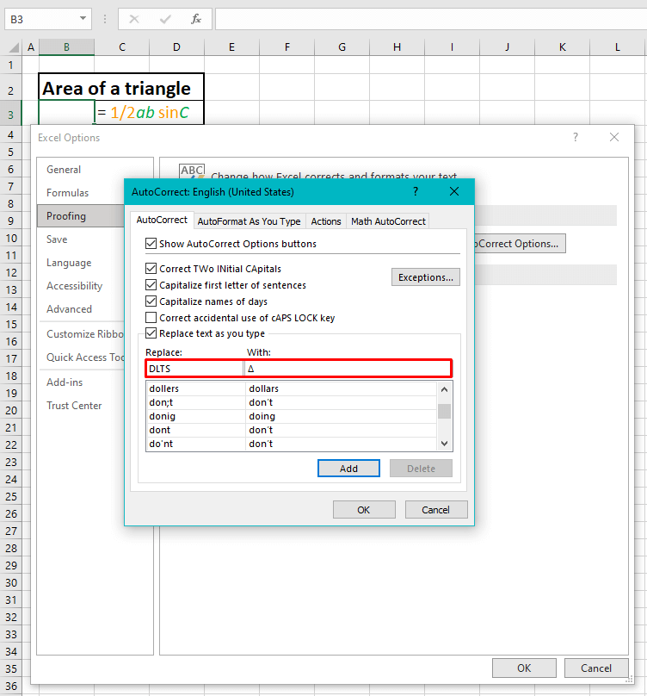Click the formula bar enter checkmark icon
This screenshot has height=696, width=647.
pyautogui.click(x=165, y=19)
